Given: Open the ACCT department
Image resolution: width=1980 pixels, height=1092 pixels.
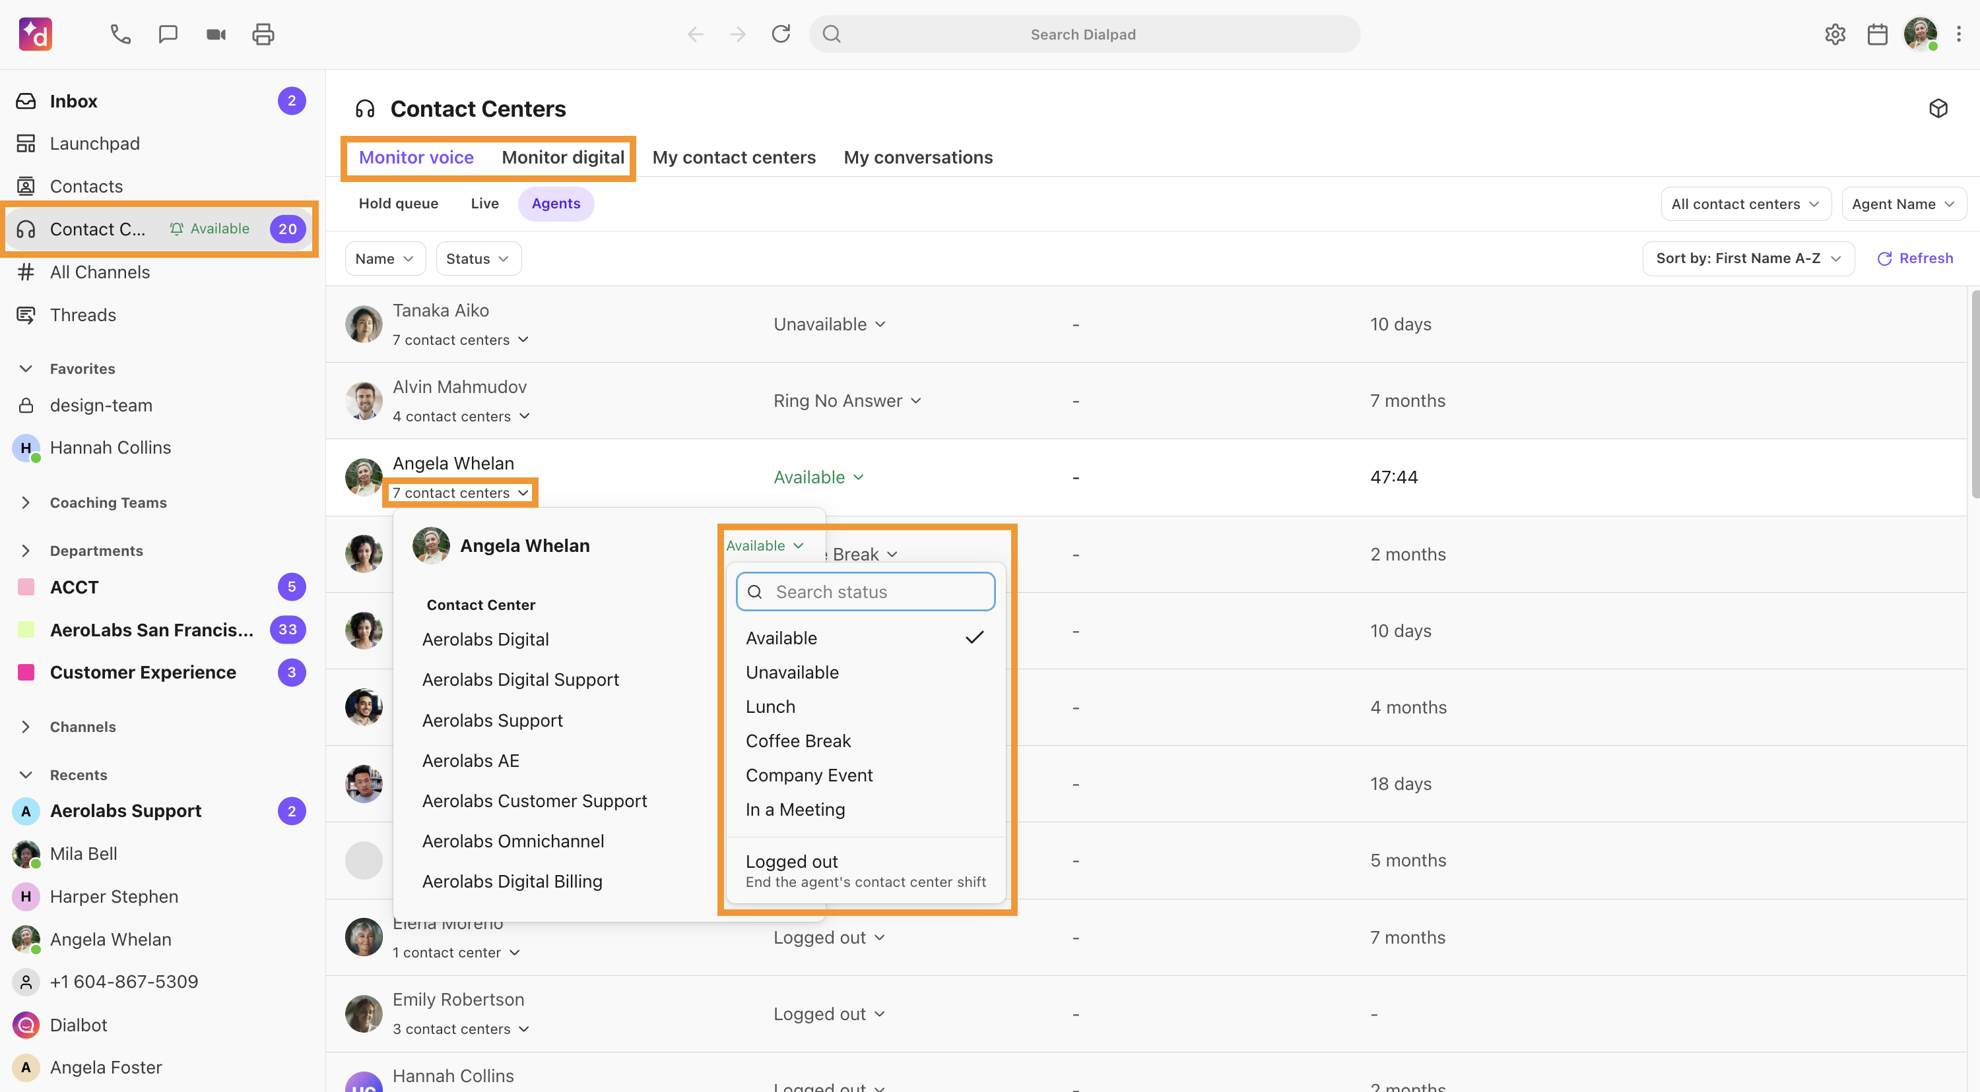Looking at the screenshot, I should pyautogui.click(x=160, y=587).
